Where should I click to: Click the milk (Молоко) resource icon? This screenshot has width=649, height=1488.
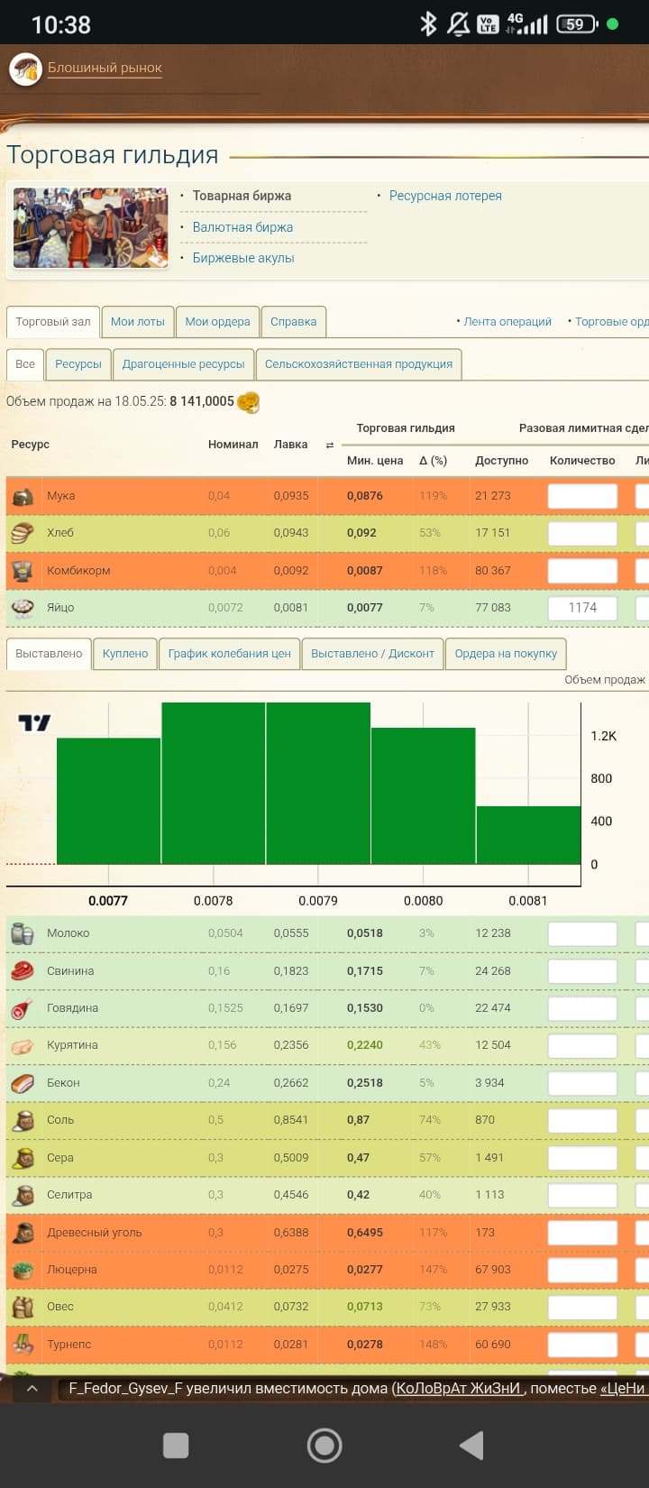[x=23, y=933]
